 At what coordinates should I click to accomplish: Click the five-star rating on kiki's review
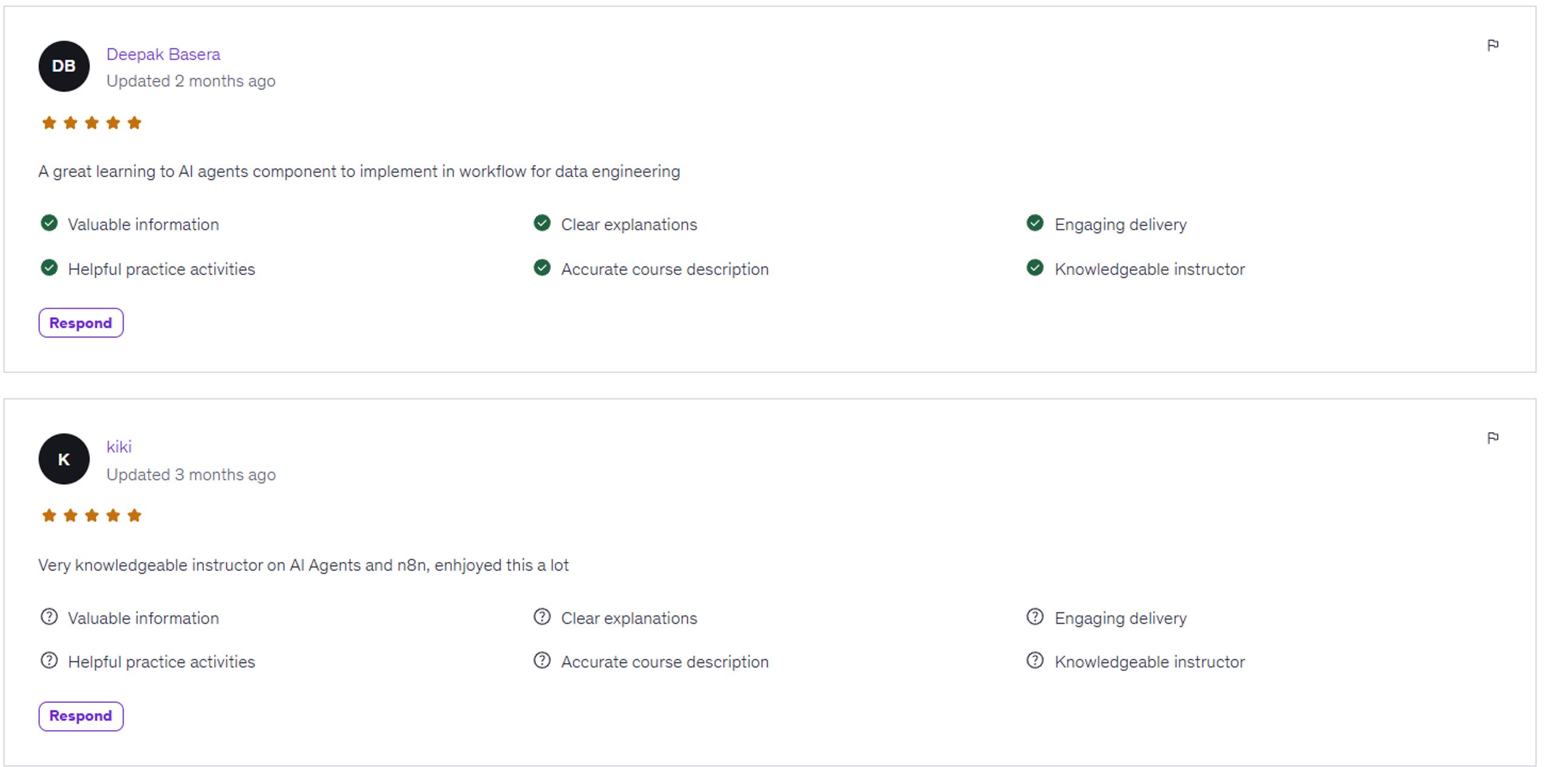click(x=91, y=516)
